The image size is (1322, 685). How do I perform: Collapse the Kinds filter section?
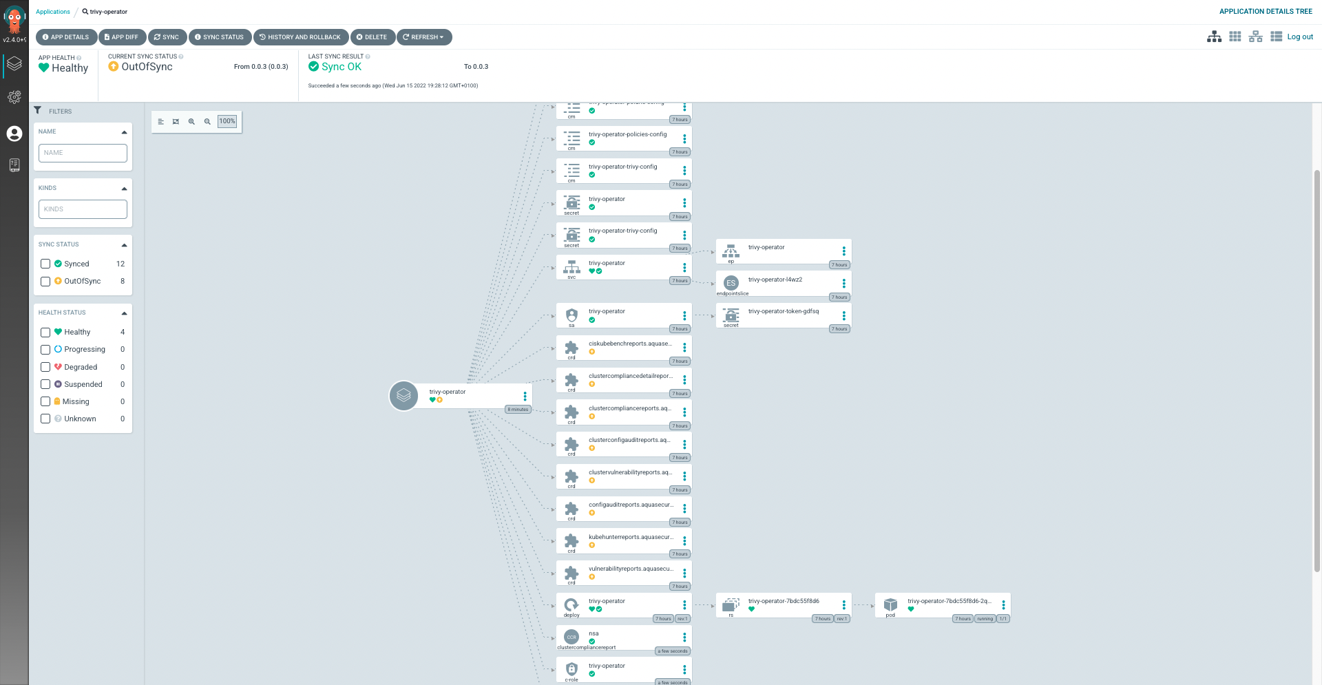(x=124, y=188)
